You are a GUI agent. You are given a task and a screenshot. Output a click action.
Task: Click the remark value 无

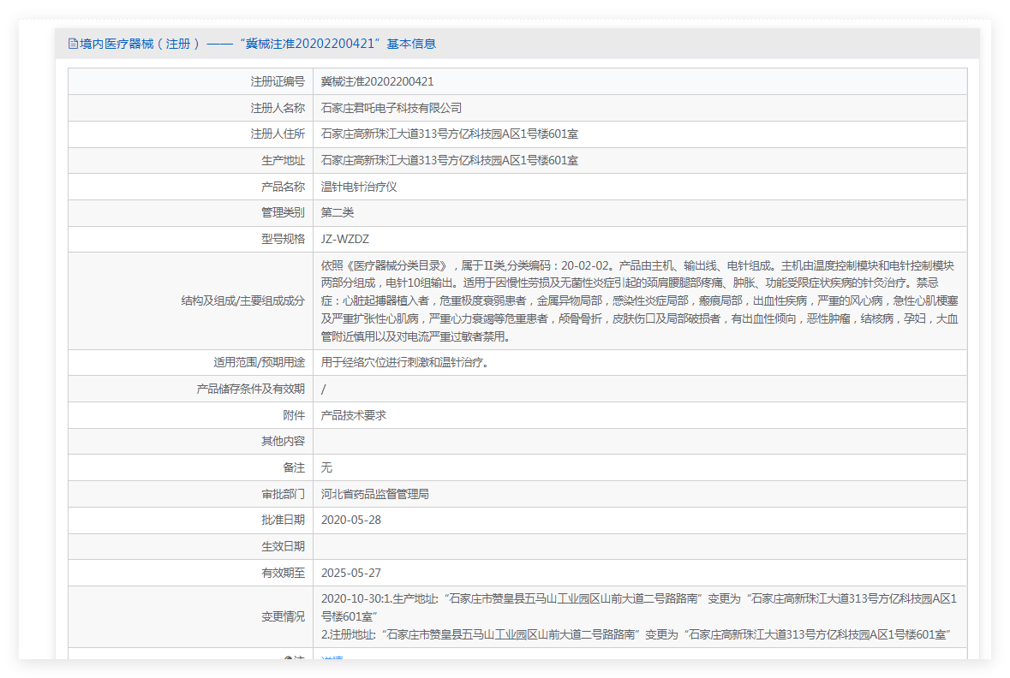pos(326,467)
